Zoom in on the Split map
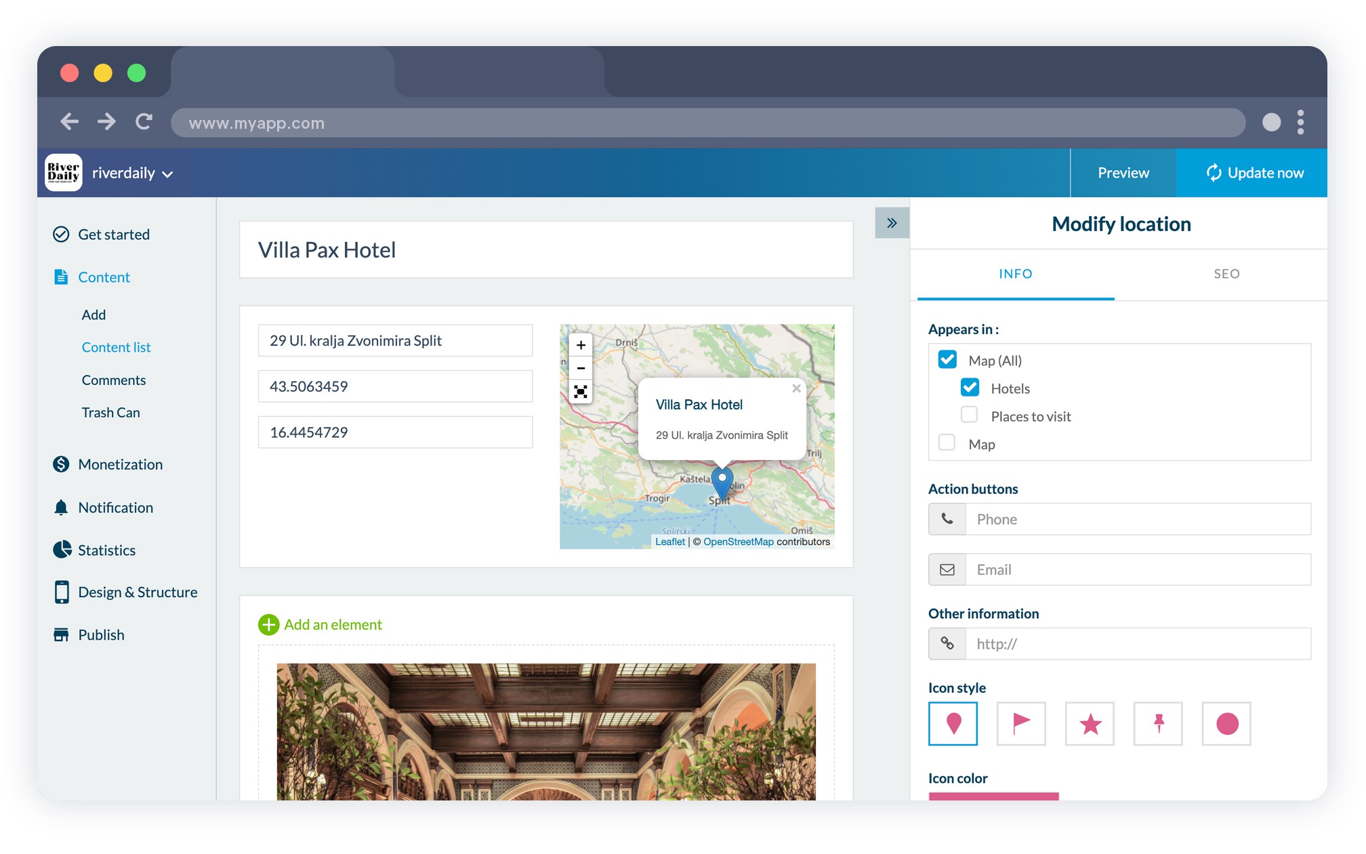1366x854 pixels. pyautogui.click(x=580, y=344)
